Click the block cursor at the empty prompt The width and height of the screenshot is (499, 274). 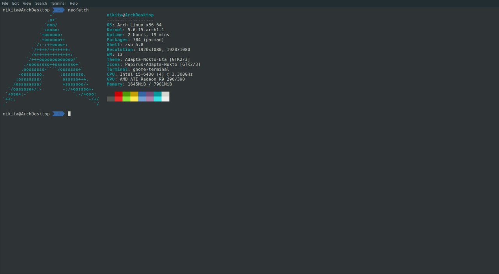coord(69,114)
